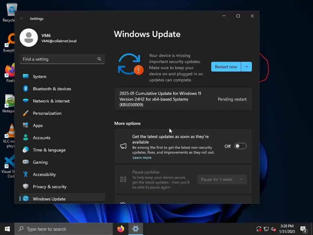Screen dimensions: 313x235
Task: Click the update status sync warning icon
Action: [131, 64]
